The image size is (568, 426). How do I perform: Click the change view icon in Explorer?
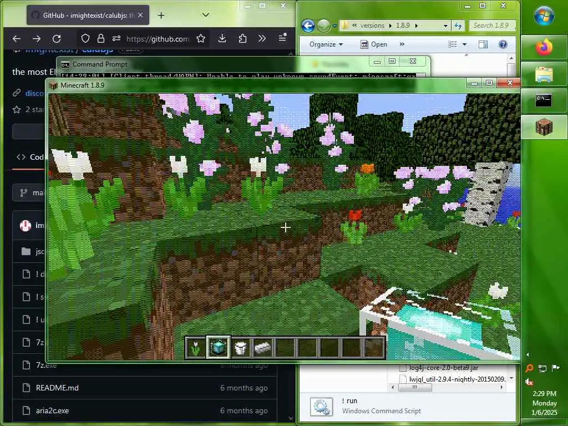(x=453, y=44)
